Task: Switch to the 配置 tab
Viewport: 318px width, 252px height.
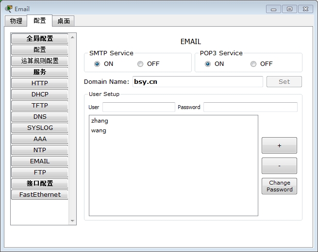Action: tap(39, 20)
